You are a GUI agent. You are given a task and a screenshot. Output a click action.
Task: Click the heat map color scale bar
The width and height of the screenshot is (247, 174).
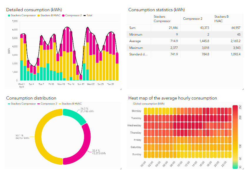point(235,137)
